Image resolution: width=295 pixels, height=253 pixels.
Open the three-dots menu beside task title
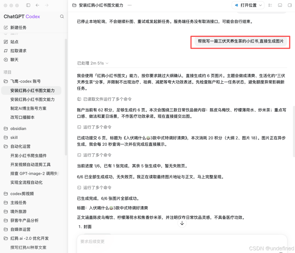pos(129,5)
